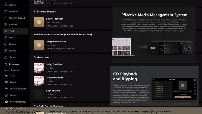Click the In Between Dreams album heading

click(x=45, y=12)
